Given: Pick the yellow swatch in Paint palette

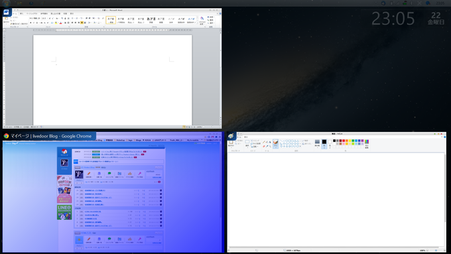Looking at the screenshot, I should tap(350, 141).
